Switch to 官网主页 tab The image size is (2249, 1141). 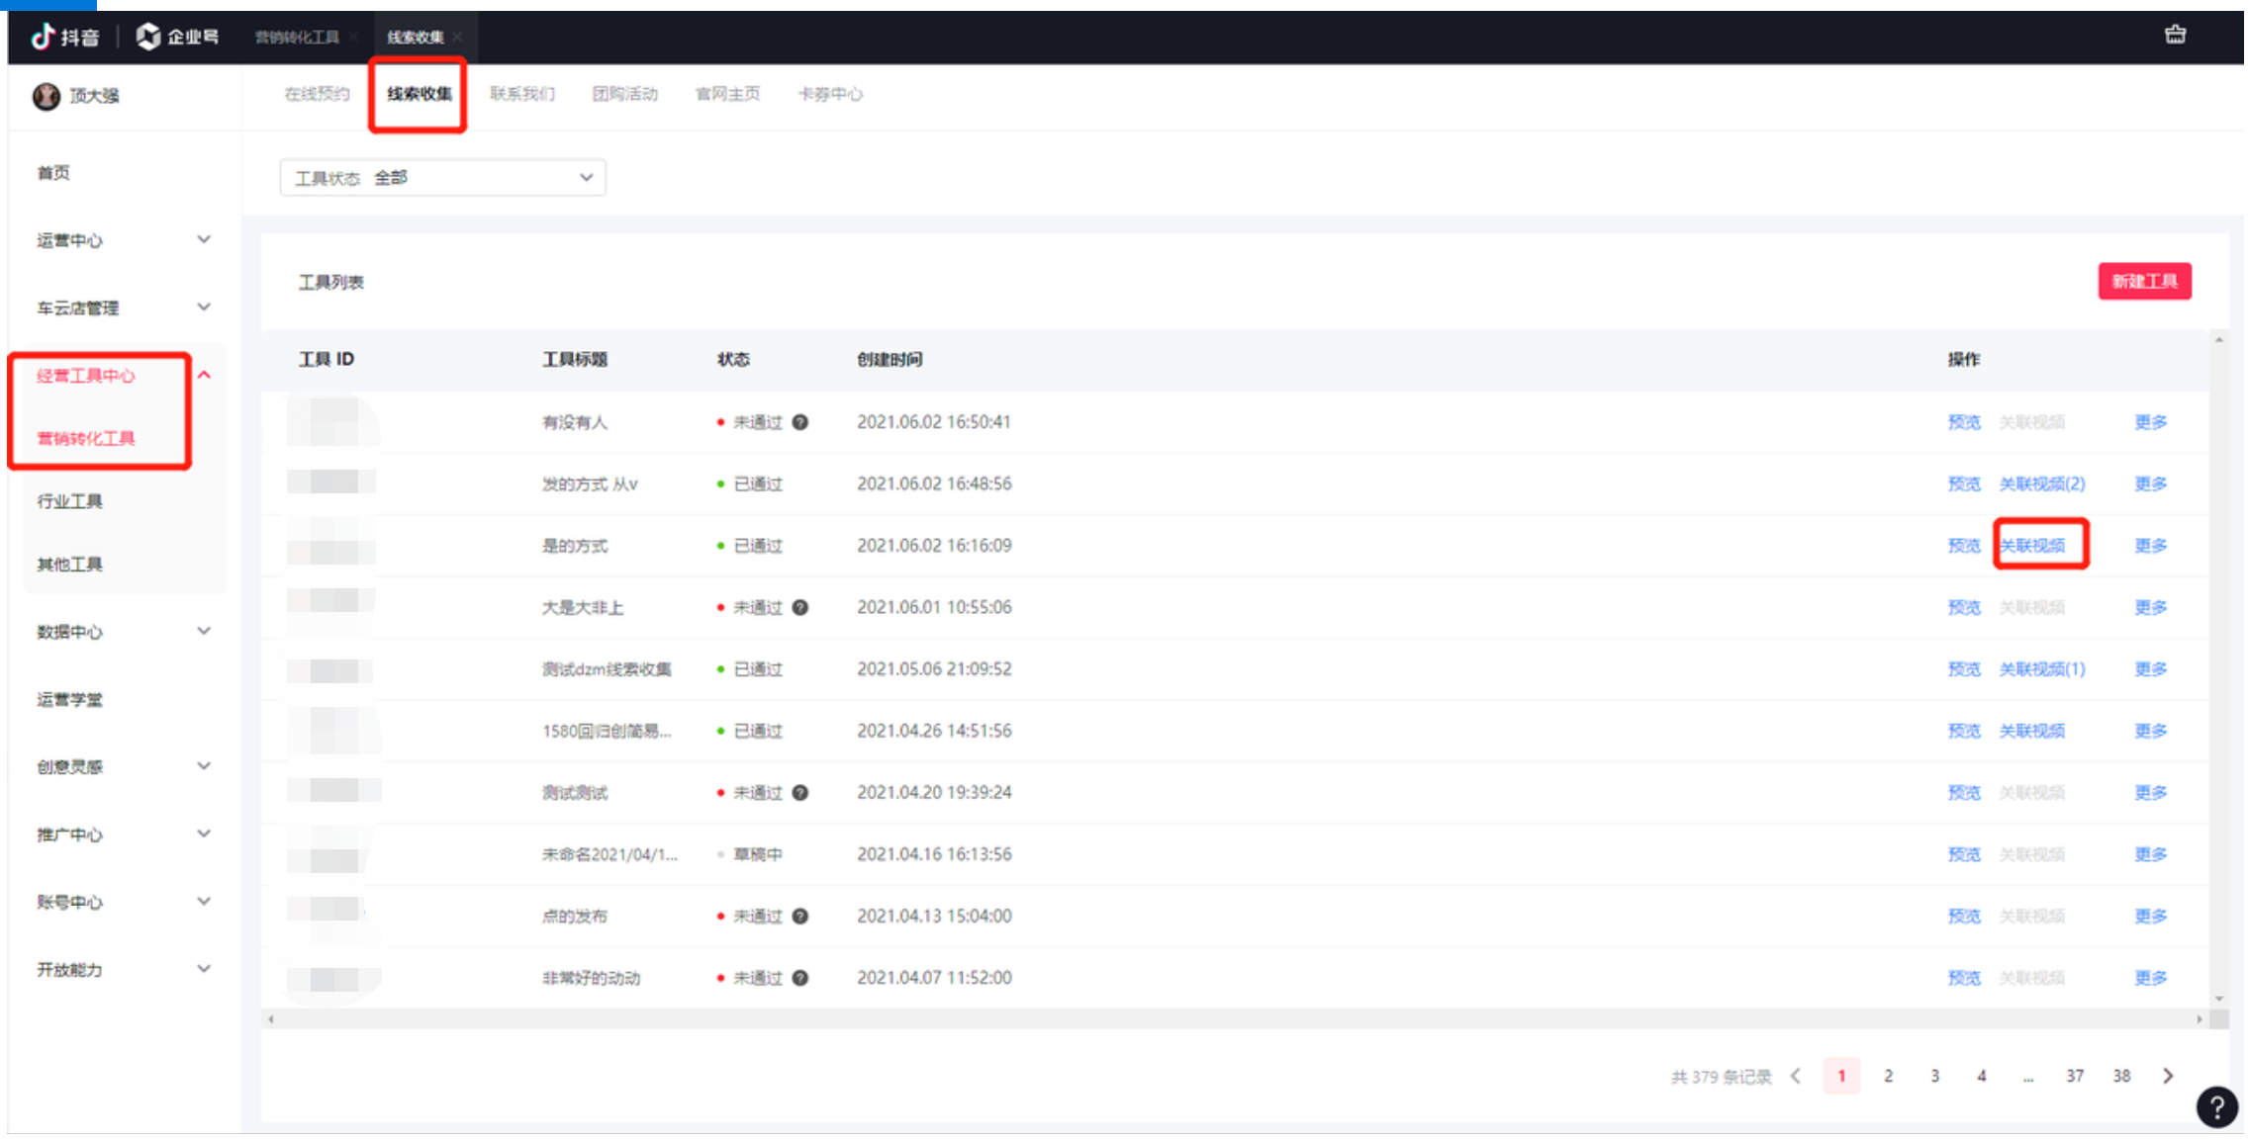(728, 94)
